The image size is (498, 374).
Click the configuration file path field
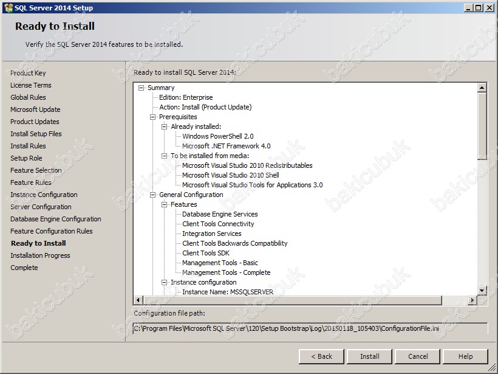tap(310, 328)
